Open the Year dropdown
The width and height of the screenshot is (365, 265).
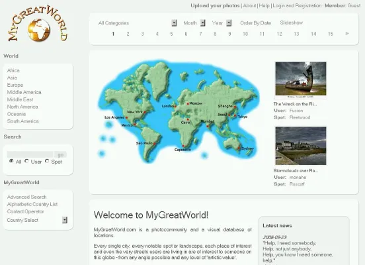(x=222, y=23)
